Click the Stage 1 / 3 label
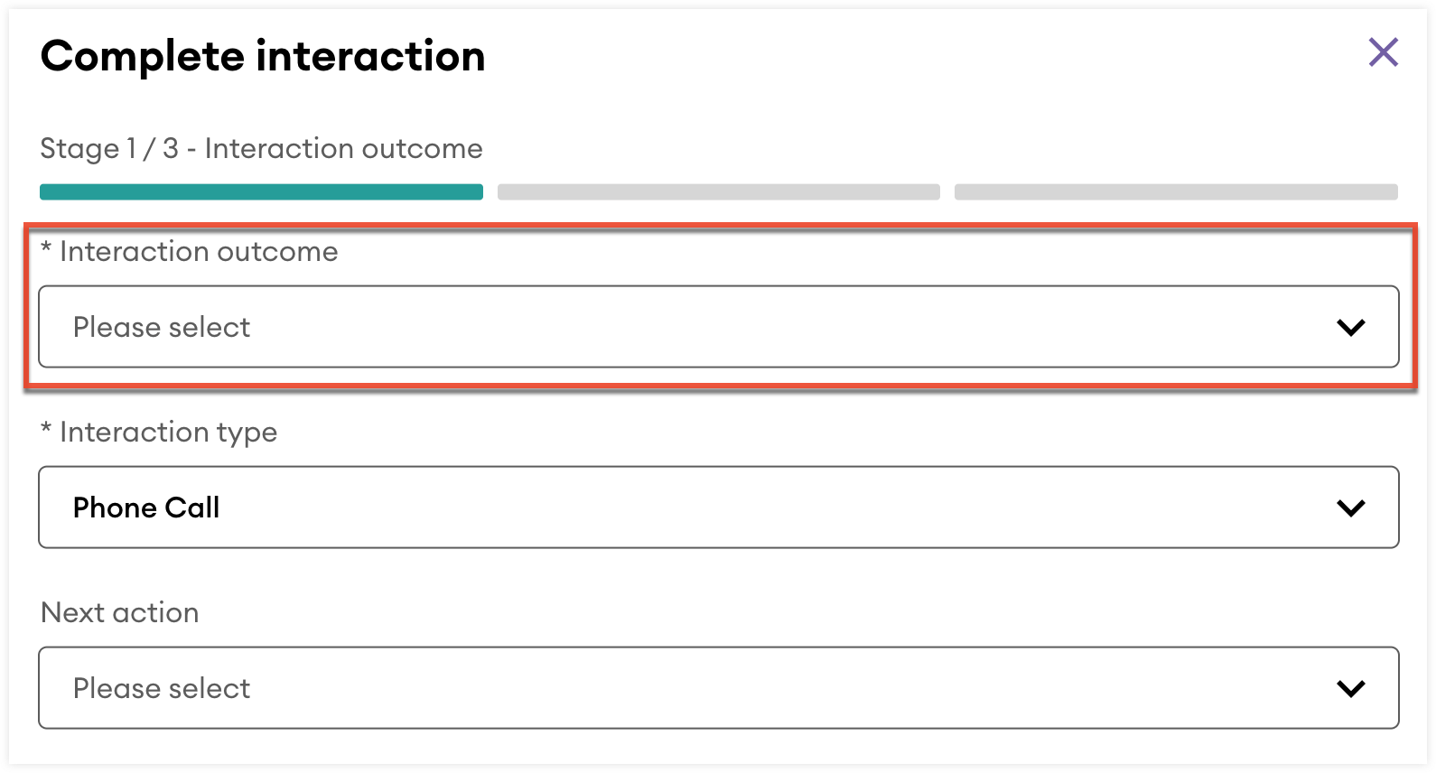Screen dimensions: 1436x773 pyautogui.click(x=261, y=148)
